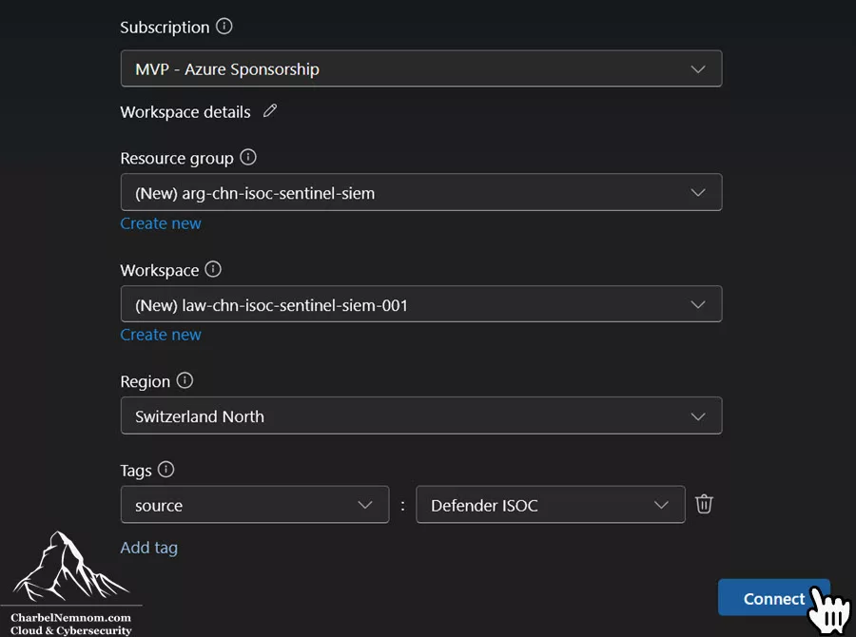Open the arg-chn-isoc-sentinel-siem resource group dropdown
This screenshot has height=637, width=856.
[x=421, y=192]
